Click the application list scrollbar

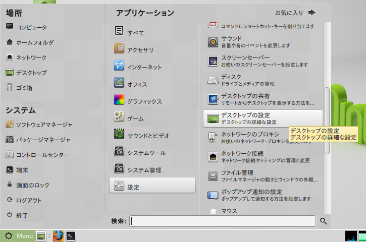tap(327, 121)
